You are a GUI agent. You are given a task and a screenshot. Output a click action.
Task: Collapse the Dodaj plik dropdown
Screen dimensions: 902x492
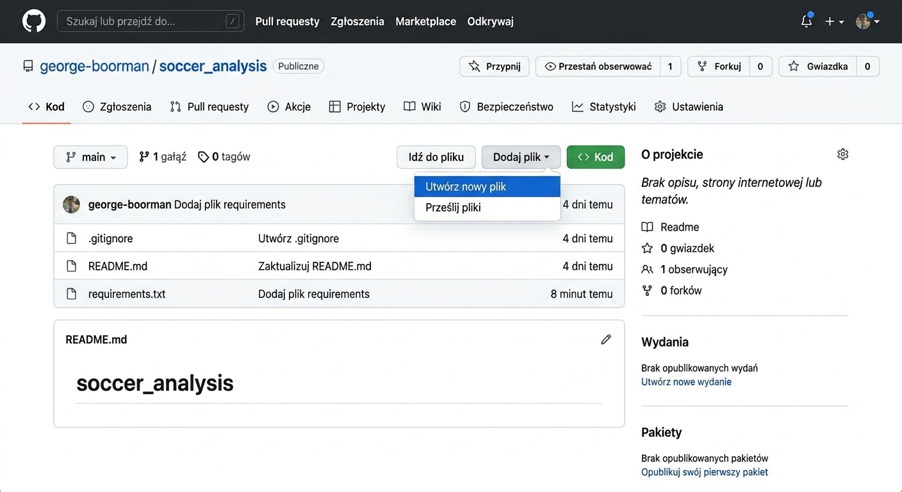click(521, 157)
